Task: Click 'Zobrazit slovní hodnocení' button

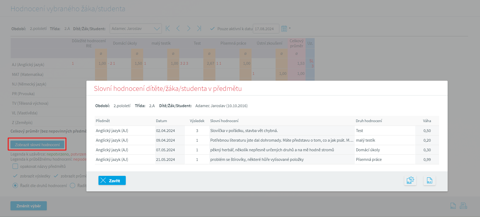Action: [37, 145]
